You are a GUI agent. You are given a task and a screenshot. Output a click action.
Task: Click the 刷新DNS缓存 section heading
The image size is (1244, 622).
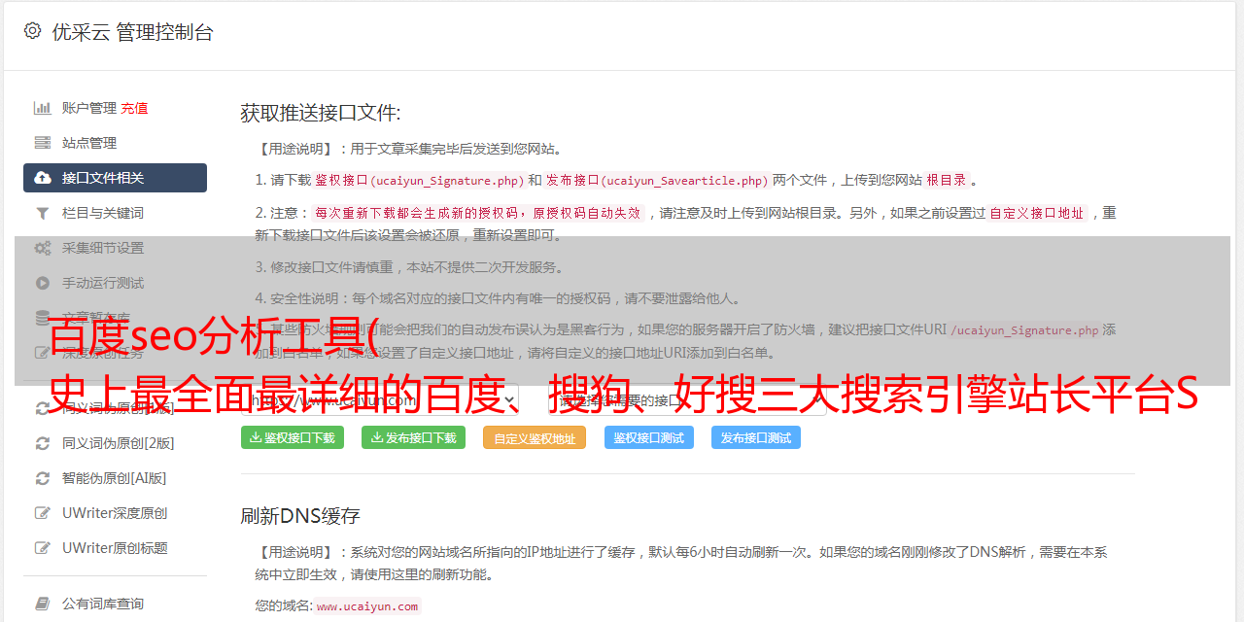[x=300, y=516]
